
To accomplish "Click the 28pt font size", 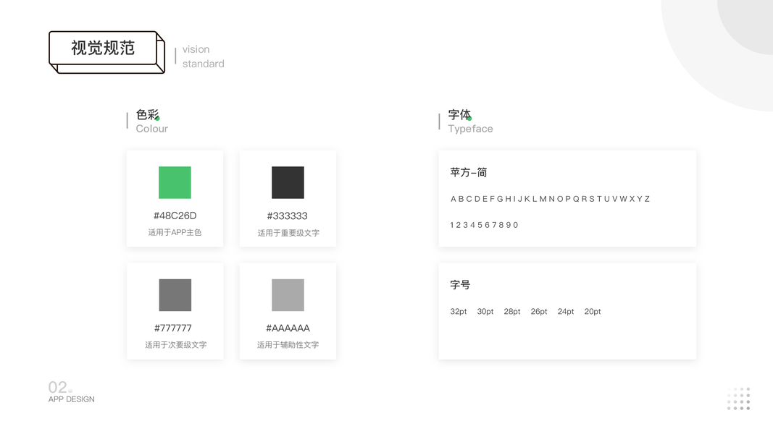I will (512, 312).
